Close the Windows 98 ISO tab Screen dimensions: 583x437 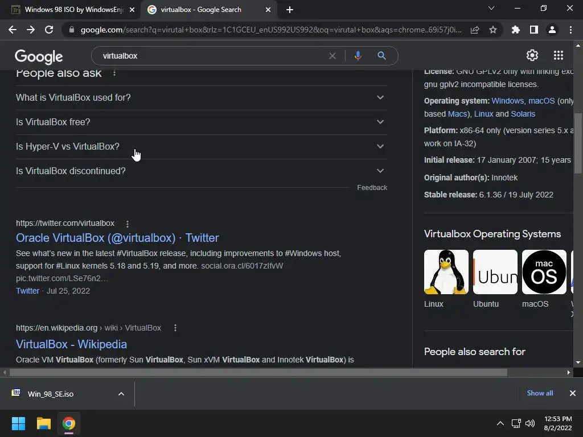tap(132, 10)
